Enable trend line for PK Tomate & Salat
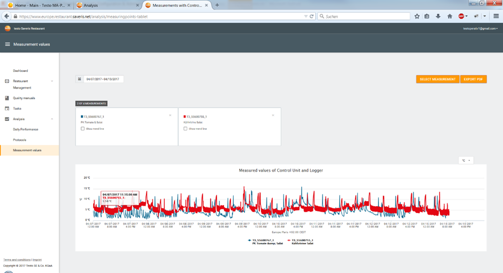Screen dimensions: 503x273 pos(83,129)
